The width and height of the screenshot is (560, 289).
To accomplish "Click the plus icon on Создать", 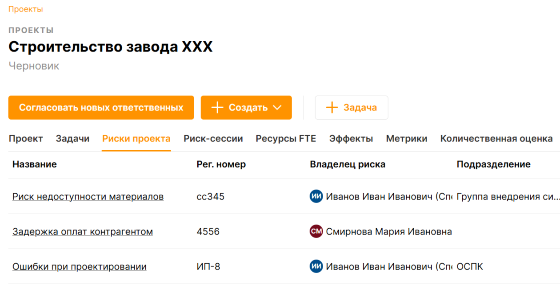I will coord(217,108).
